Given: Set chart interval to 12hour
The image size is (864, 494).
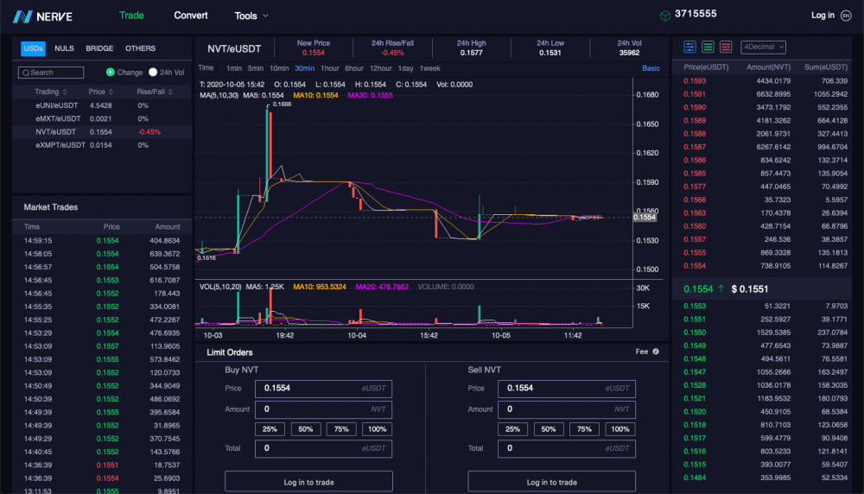Looking at the screenshot, I should click(x=380, y=68).
